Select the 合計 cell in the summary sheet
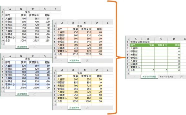 135,70
